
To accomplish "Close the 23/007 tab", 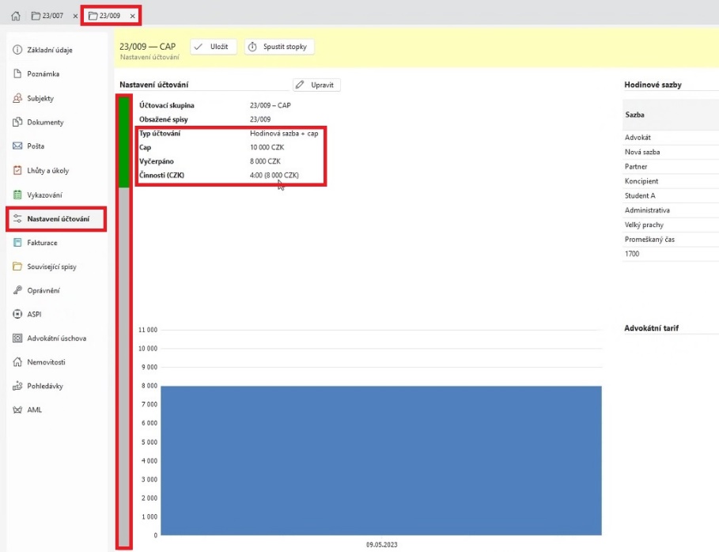I will pyautogui.click(x=75, y=16).
